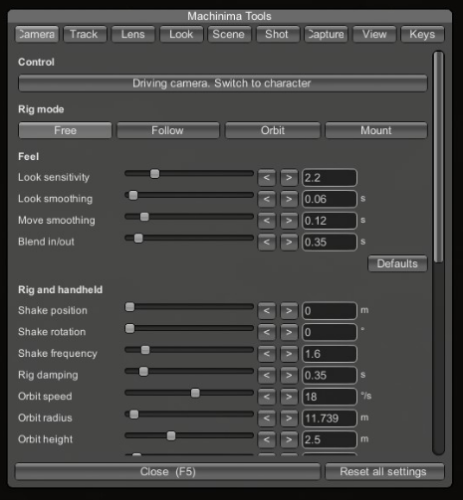Select Free rig mode

[65, 130]
